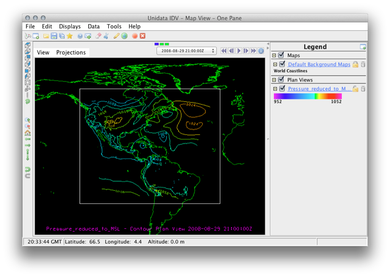Click the lock icon beside Pressure_reduced layer
This screenshot has height=277, width=390.
356,89
